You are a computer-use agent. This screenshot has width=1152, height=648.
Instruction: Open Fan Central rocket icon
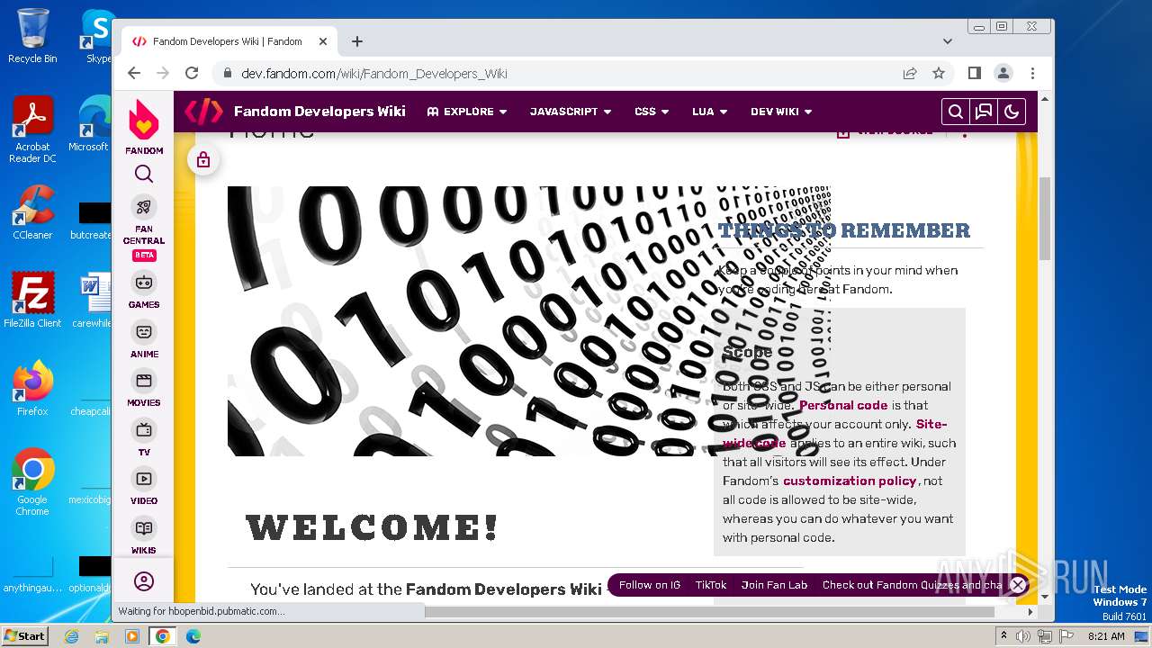click(x=144, y=207)
